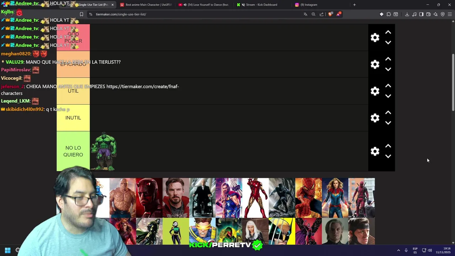Open settings gear for UTIL tier
This screenshot has height=256, width=455.
click(x=375, y=91)
